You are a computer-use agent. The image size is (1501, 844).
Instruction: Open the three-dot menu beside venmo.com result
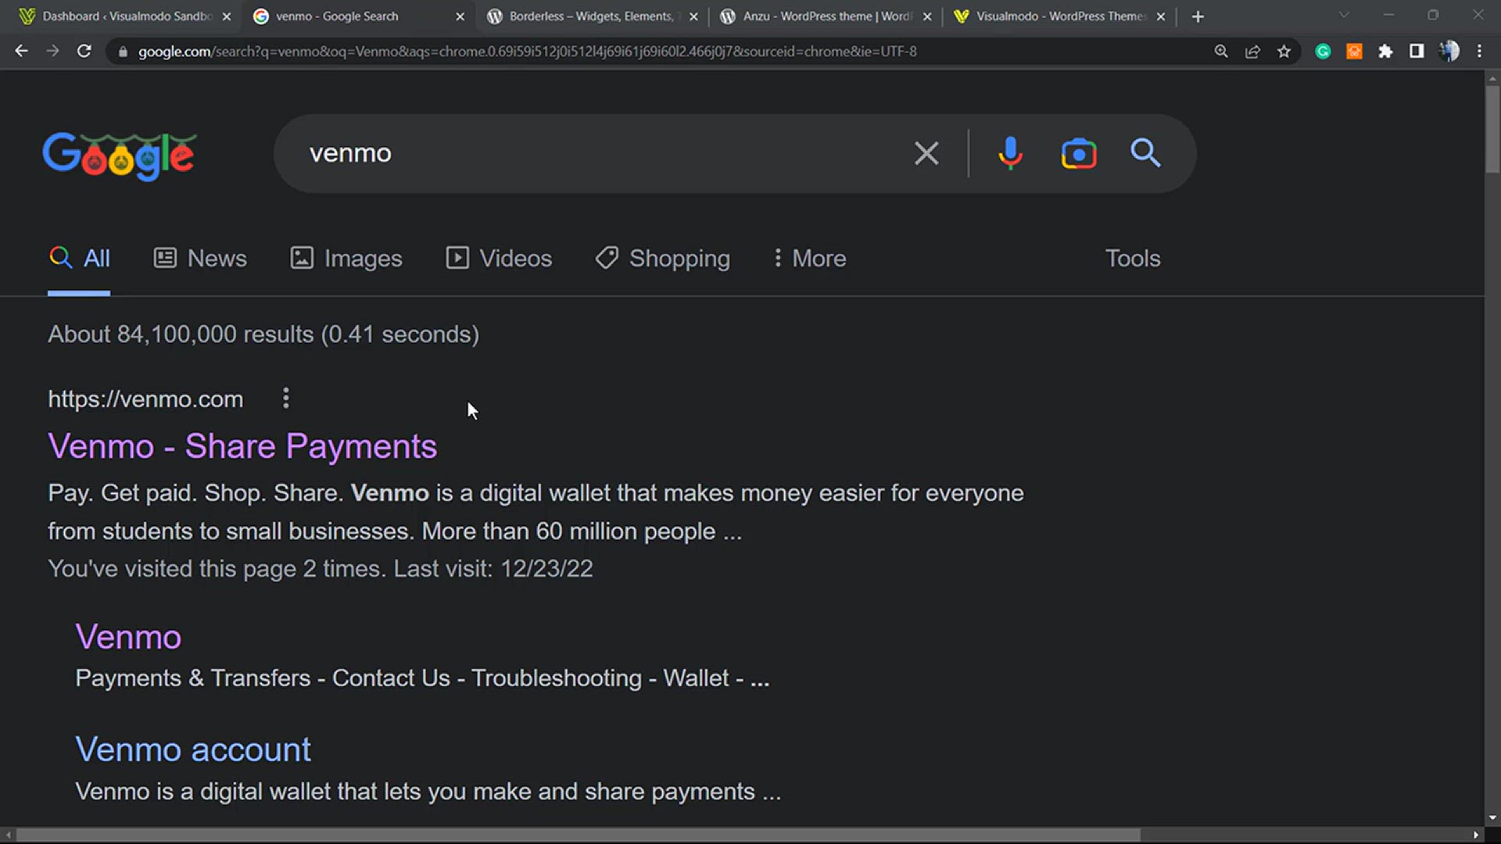286,399
